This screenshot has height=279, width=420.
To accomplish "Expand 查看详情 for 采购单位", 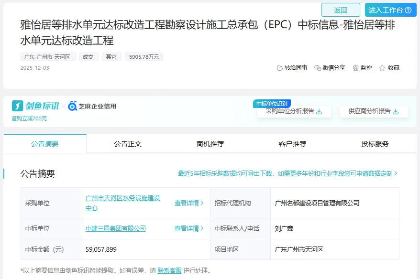I will (x=189, y=203).
